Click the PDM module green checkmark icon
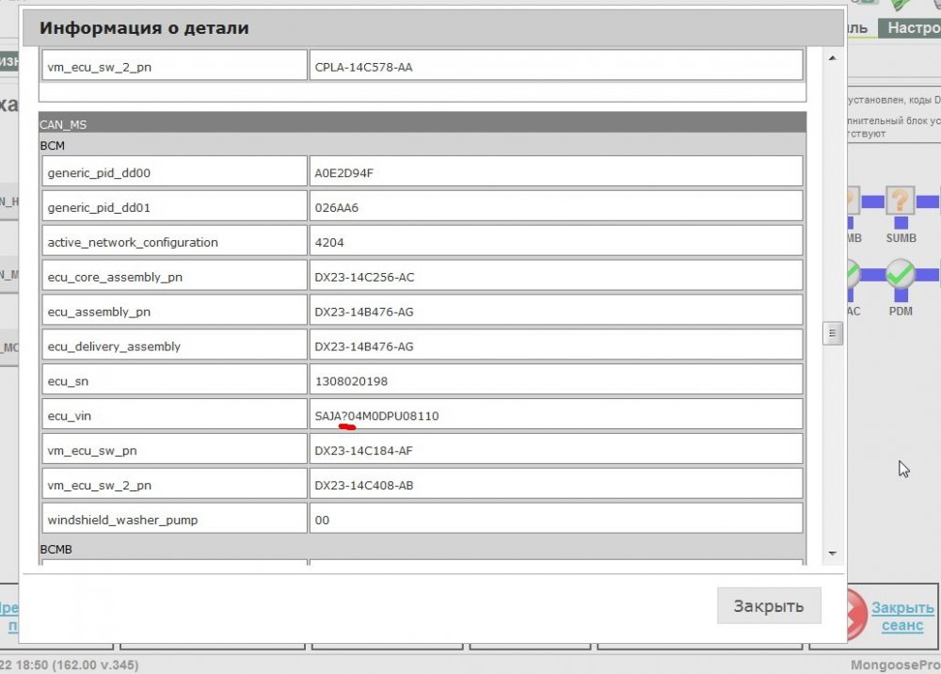The width and height of the screenshot is (941, 674). [x=901, y=275]
